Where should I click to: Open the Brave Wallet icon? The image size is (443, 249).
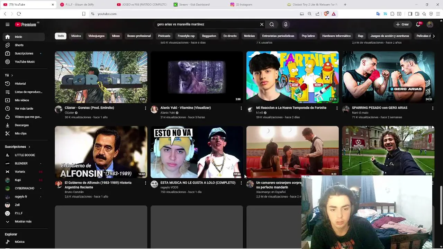(417, 14)
